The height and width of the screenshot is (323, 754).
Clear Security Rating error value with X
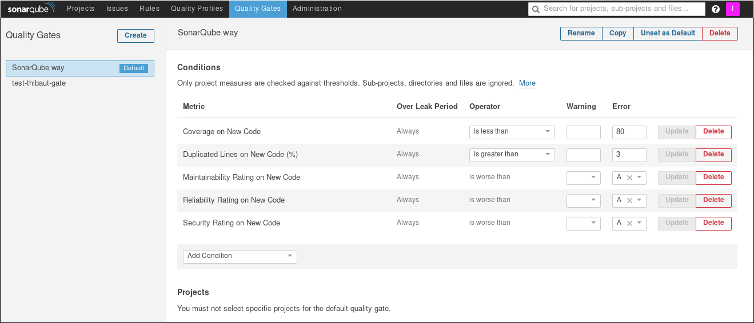pos(629,223)
